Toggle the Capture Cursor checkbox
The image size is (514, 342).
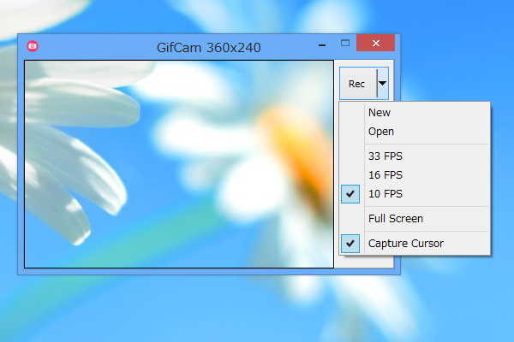click(x=350, y=244)
